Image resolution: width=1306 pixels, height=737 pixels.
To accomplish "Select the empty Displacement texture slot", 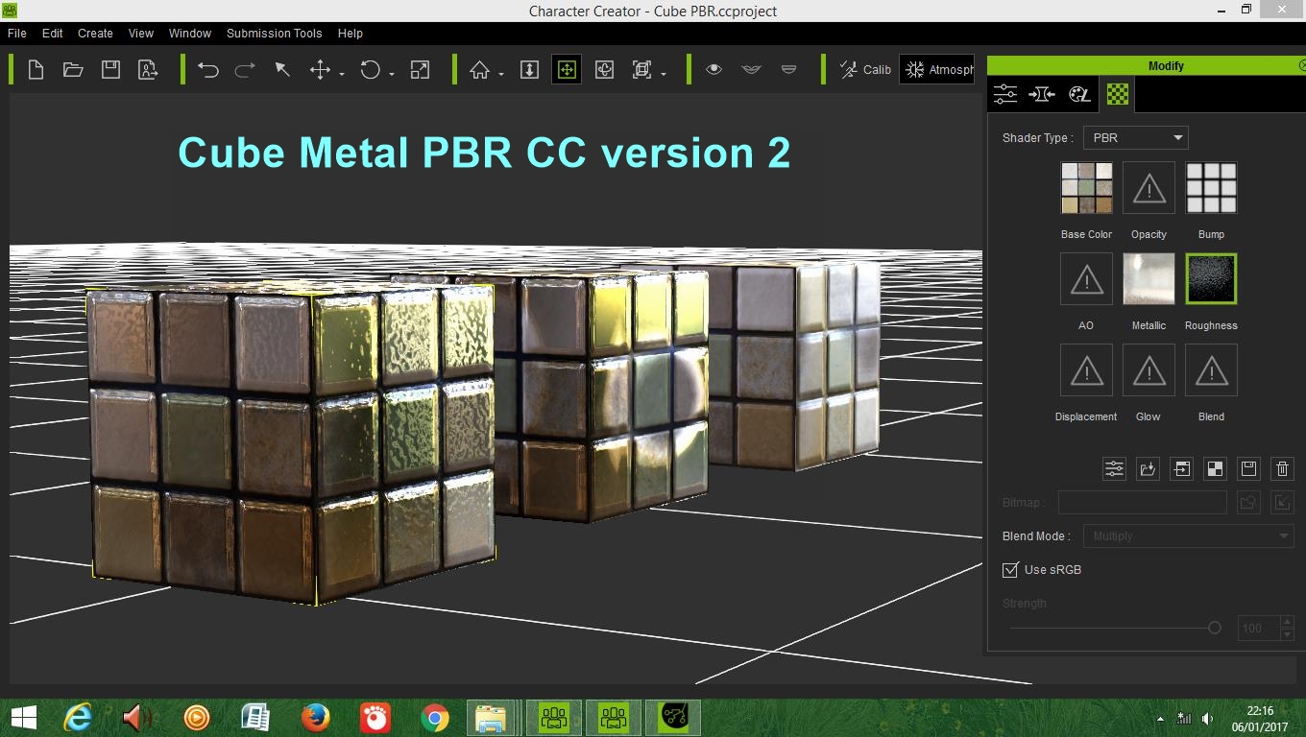I will pos(1086,370).
